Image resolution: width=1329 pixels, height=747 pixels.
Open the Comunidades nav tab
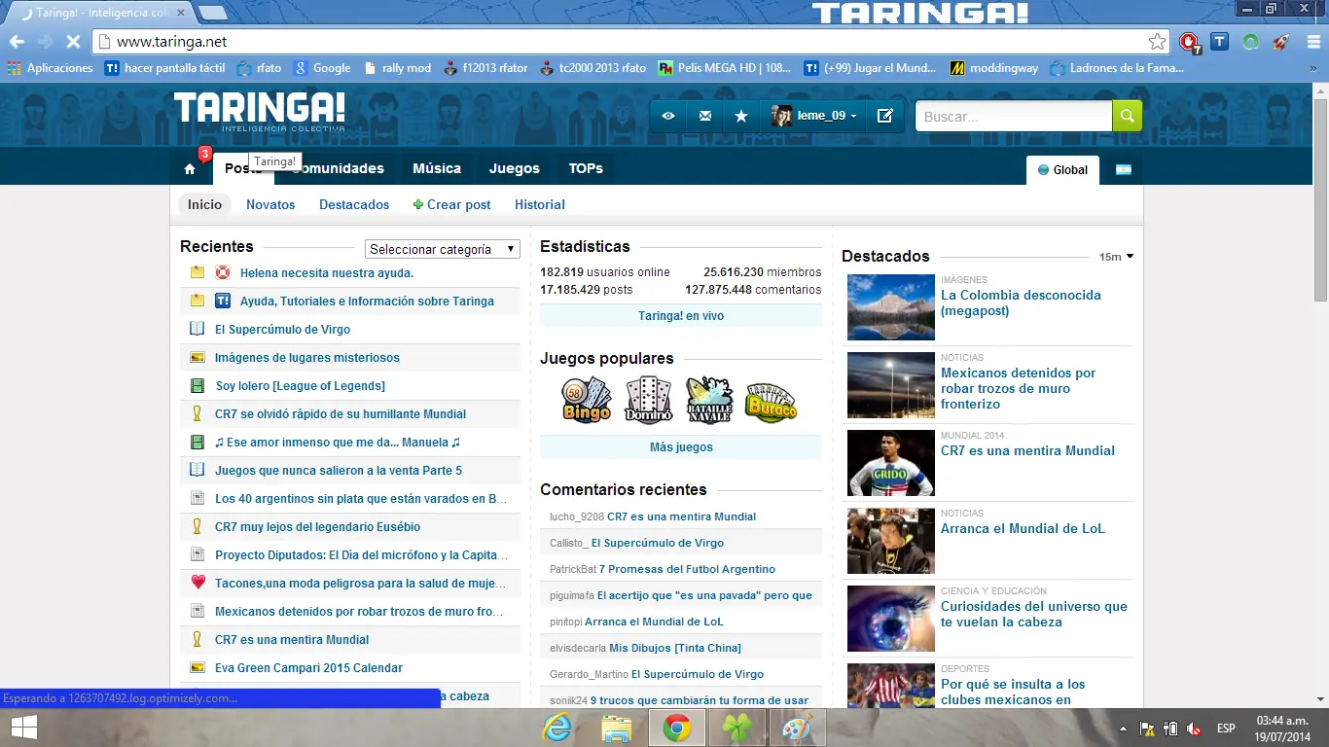pyautogui.click(x=339, y=168)
